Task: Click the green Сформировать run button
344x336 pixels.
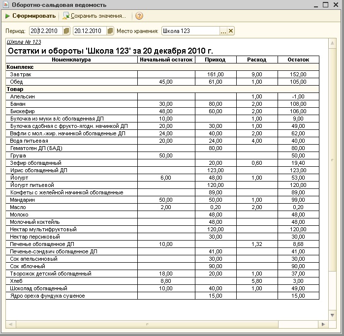Action: coord(30,16)
